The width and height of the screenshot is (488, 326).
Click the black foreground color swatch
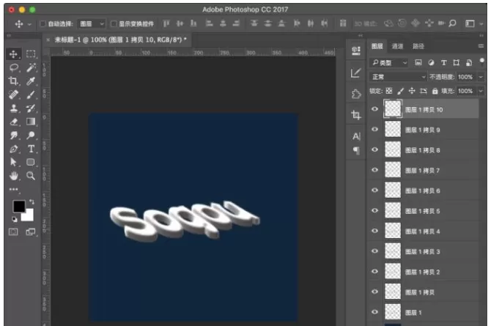(18, 207)
